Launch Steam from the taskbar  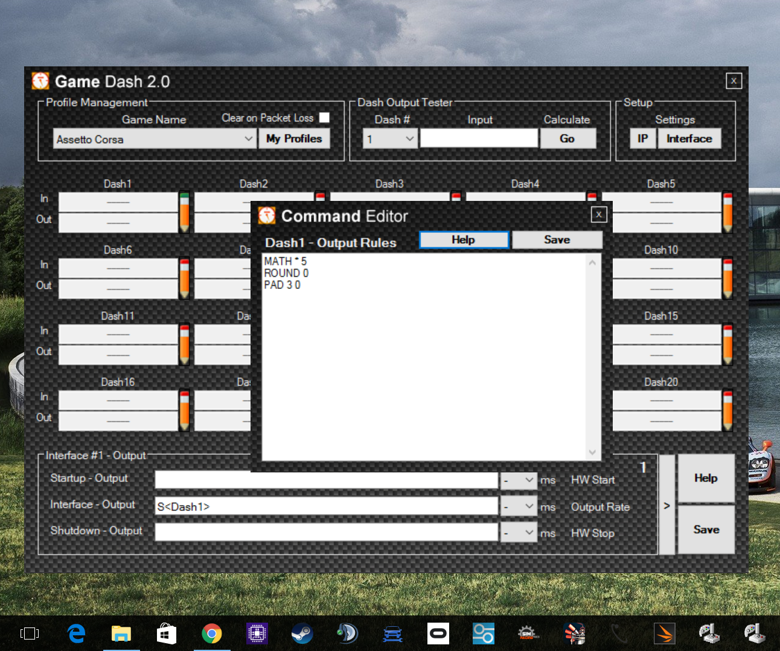(x=302, y=634)
